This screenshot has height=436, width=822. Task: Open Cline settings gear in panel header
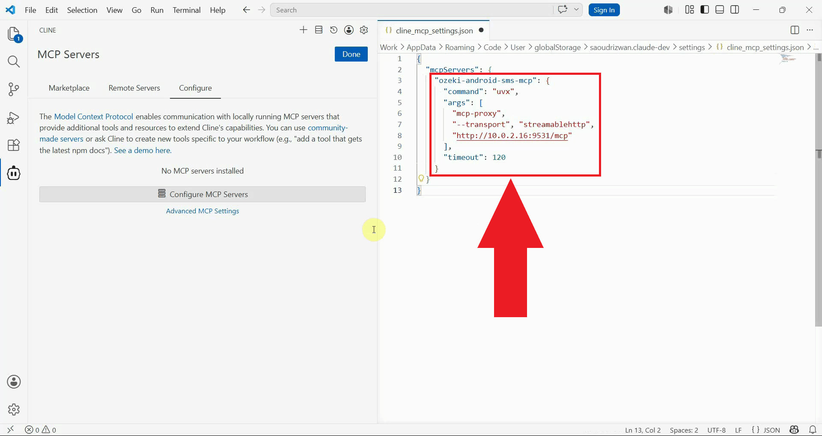364,30
